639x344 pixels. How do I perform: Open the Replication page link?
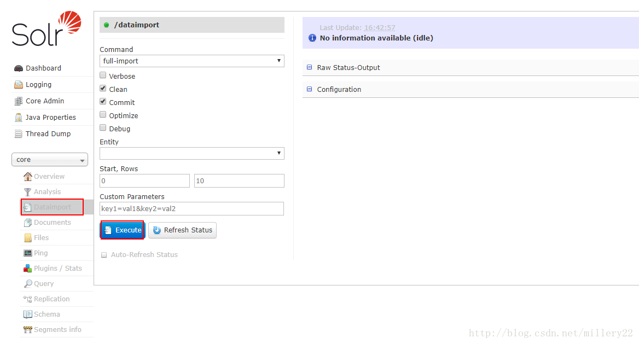52,299
